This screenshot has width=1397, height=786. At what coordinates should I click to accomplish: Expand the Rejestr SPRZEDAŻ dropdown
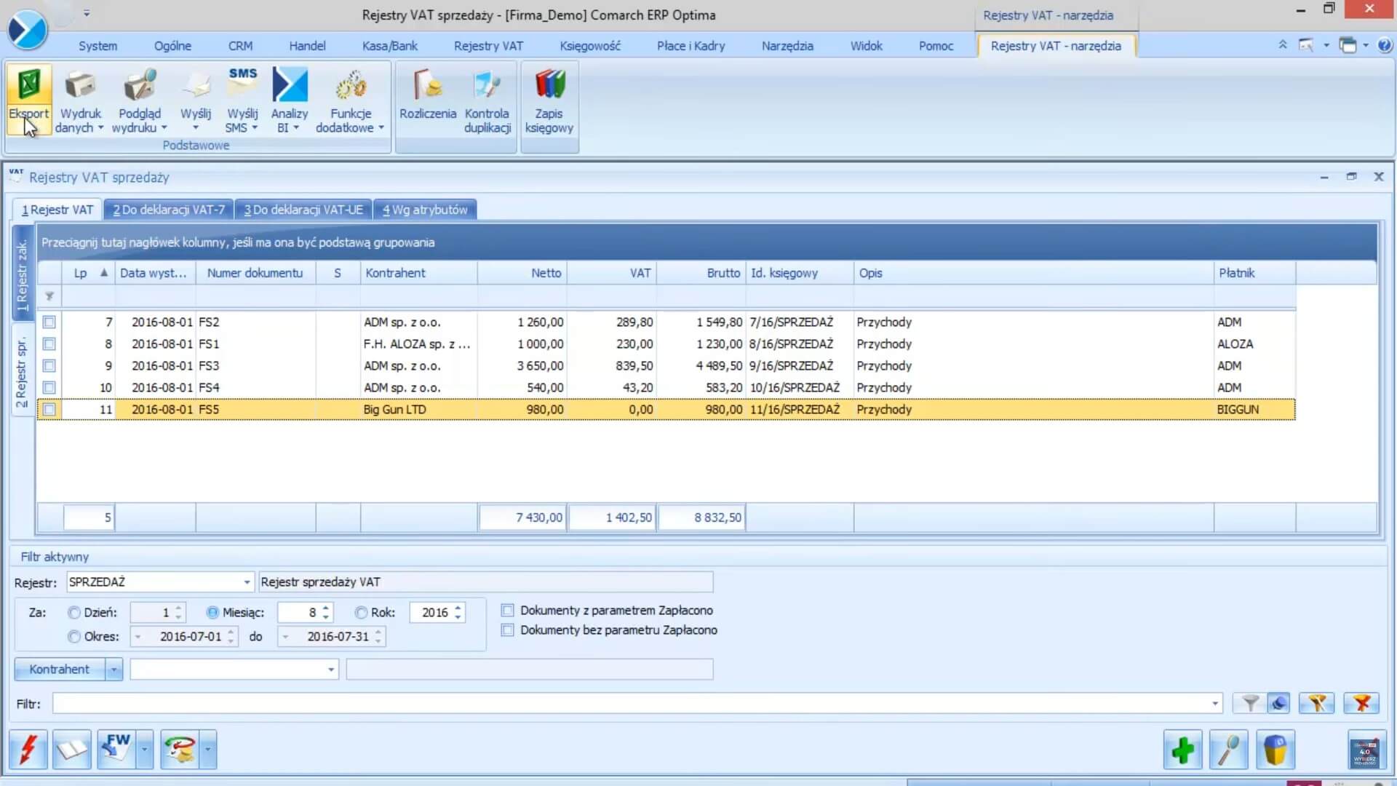247,581
